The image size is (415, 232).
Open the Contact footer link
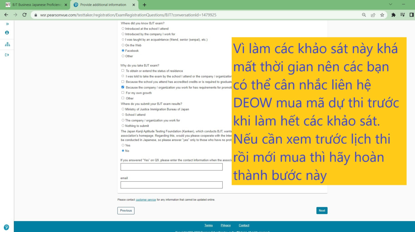pos(244,225)
